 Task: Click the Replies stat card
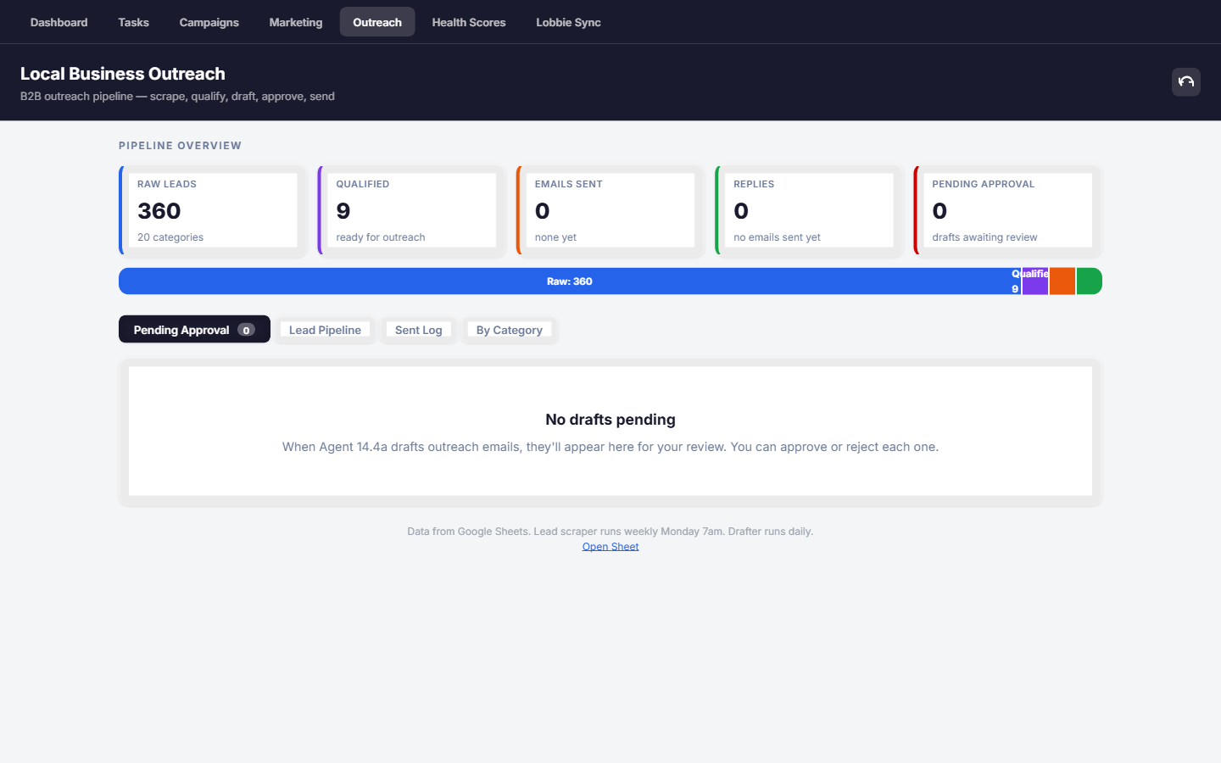tap(806, 209)
